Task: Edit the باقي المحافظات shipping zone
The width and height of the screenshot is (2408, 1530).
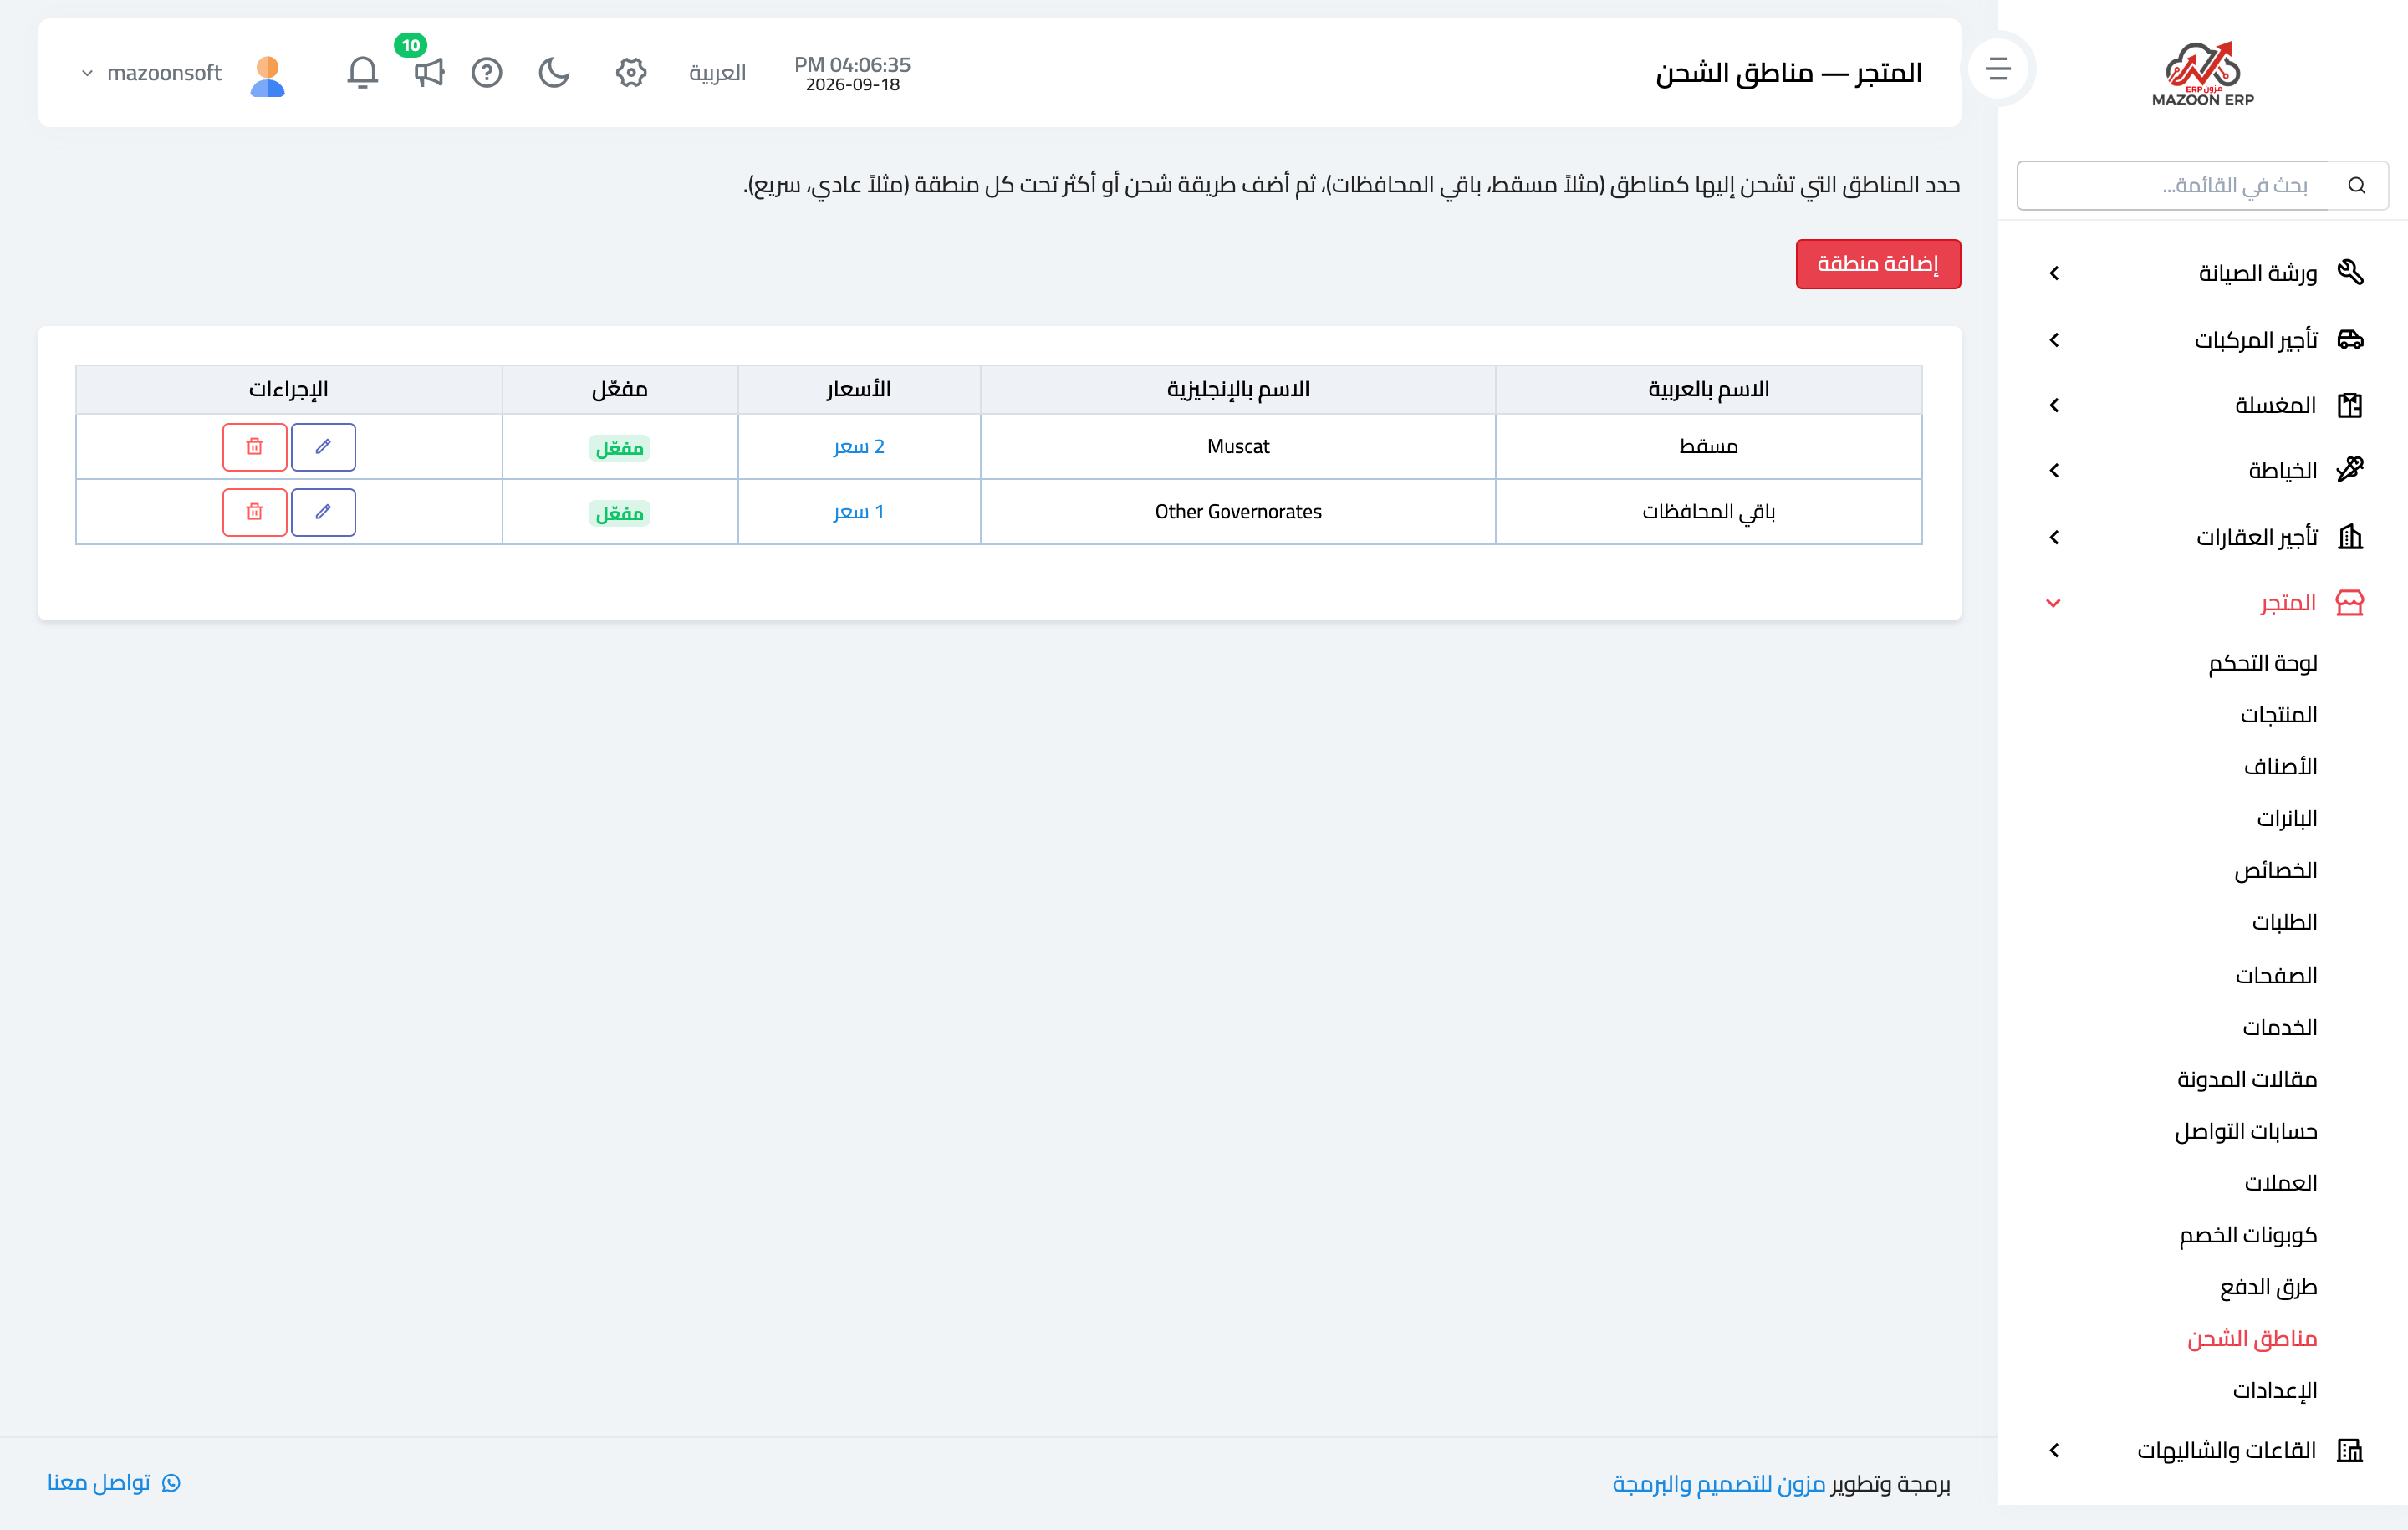Action: 323,512
